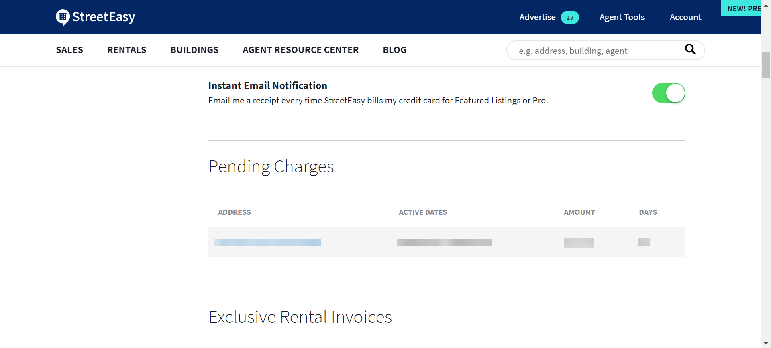Click the Advertise count badge 27
Viewport: 771px width, 348px height.
click(570, 18)
